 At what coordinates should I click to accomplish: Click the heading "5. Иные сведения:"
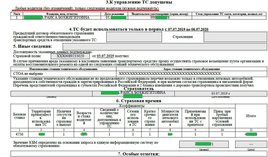pyautogui.click(x=33, y=46)
